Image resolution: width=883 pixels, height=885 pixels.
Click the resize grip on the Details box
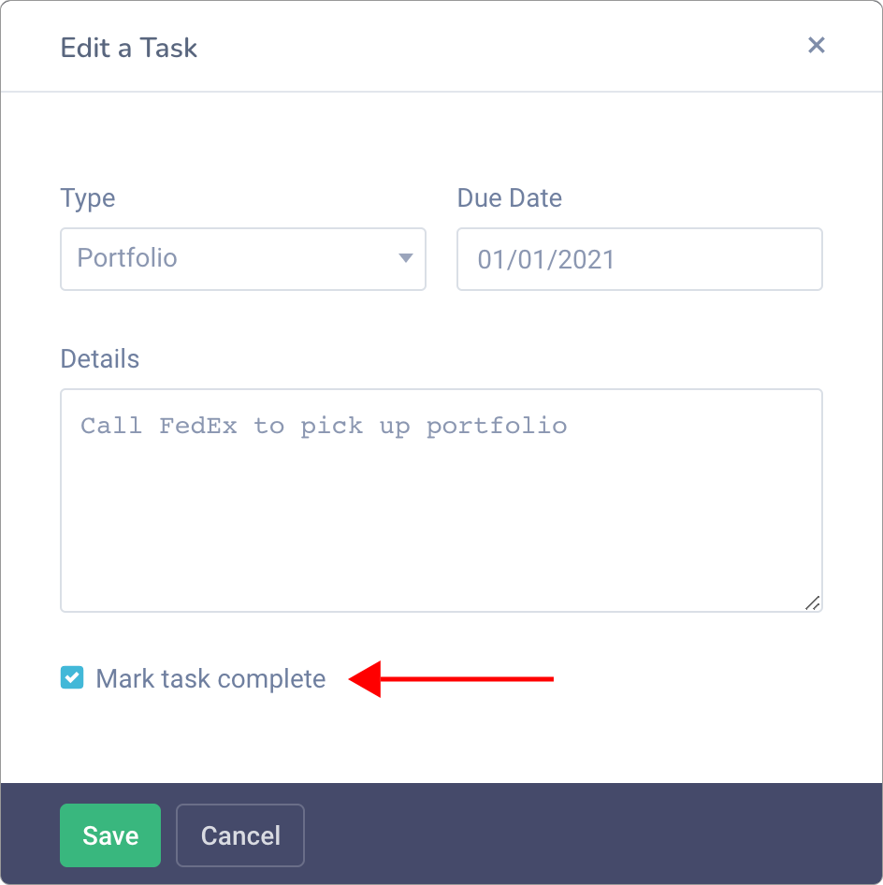click(x=812, y=602)
